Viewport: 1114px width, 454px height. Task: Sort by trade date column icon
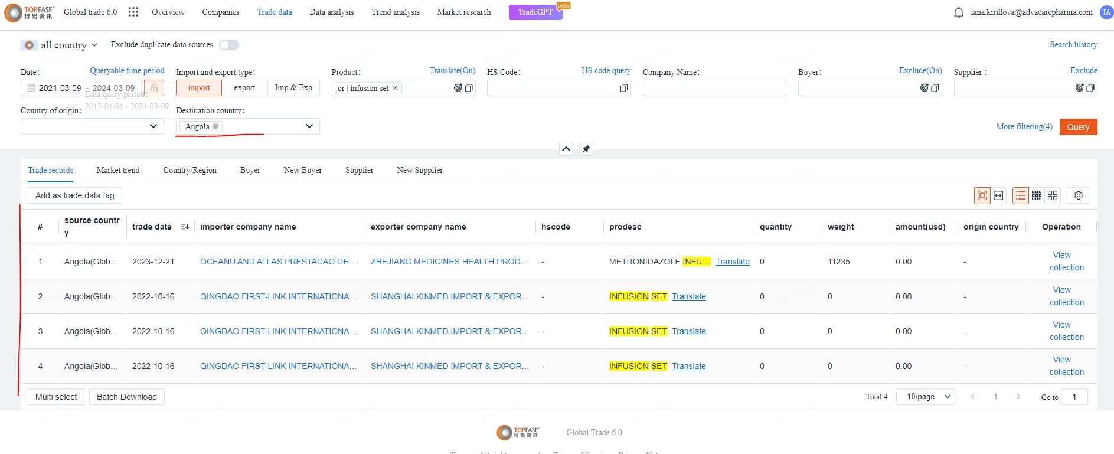click(185, 227)
